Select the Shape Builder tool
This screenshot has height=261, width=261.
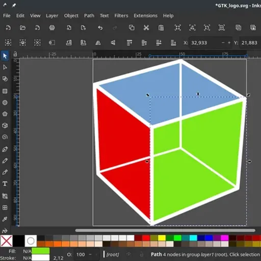pos(5,79)
